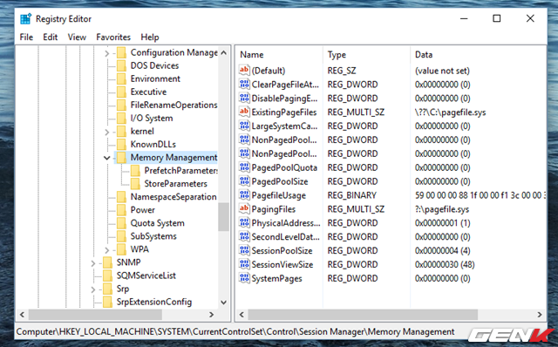The height and width of the screenshot is (347, 558).
Task: Click the ClearPageFileAt... DWORD icon
Action: [244, 84]
